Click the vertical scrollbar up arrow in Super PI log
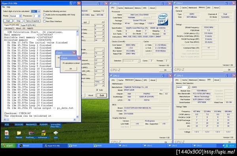The width and height of the screenshot is (237, 156). tap(77, 32)
